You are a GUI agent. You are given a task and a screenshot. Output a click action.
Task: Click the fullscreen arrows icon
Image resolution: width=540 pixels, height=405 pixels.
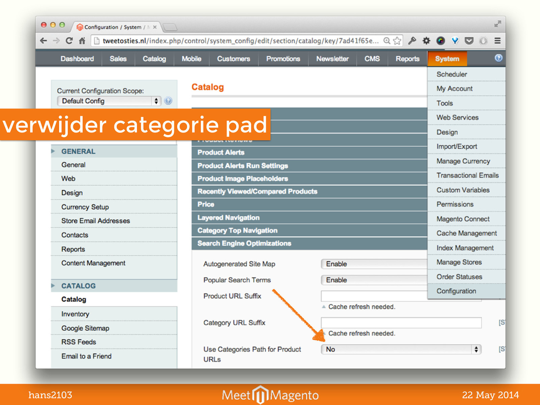point(497,24)
